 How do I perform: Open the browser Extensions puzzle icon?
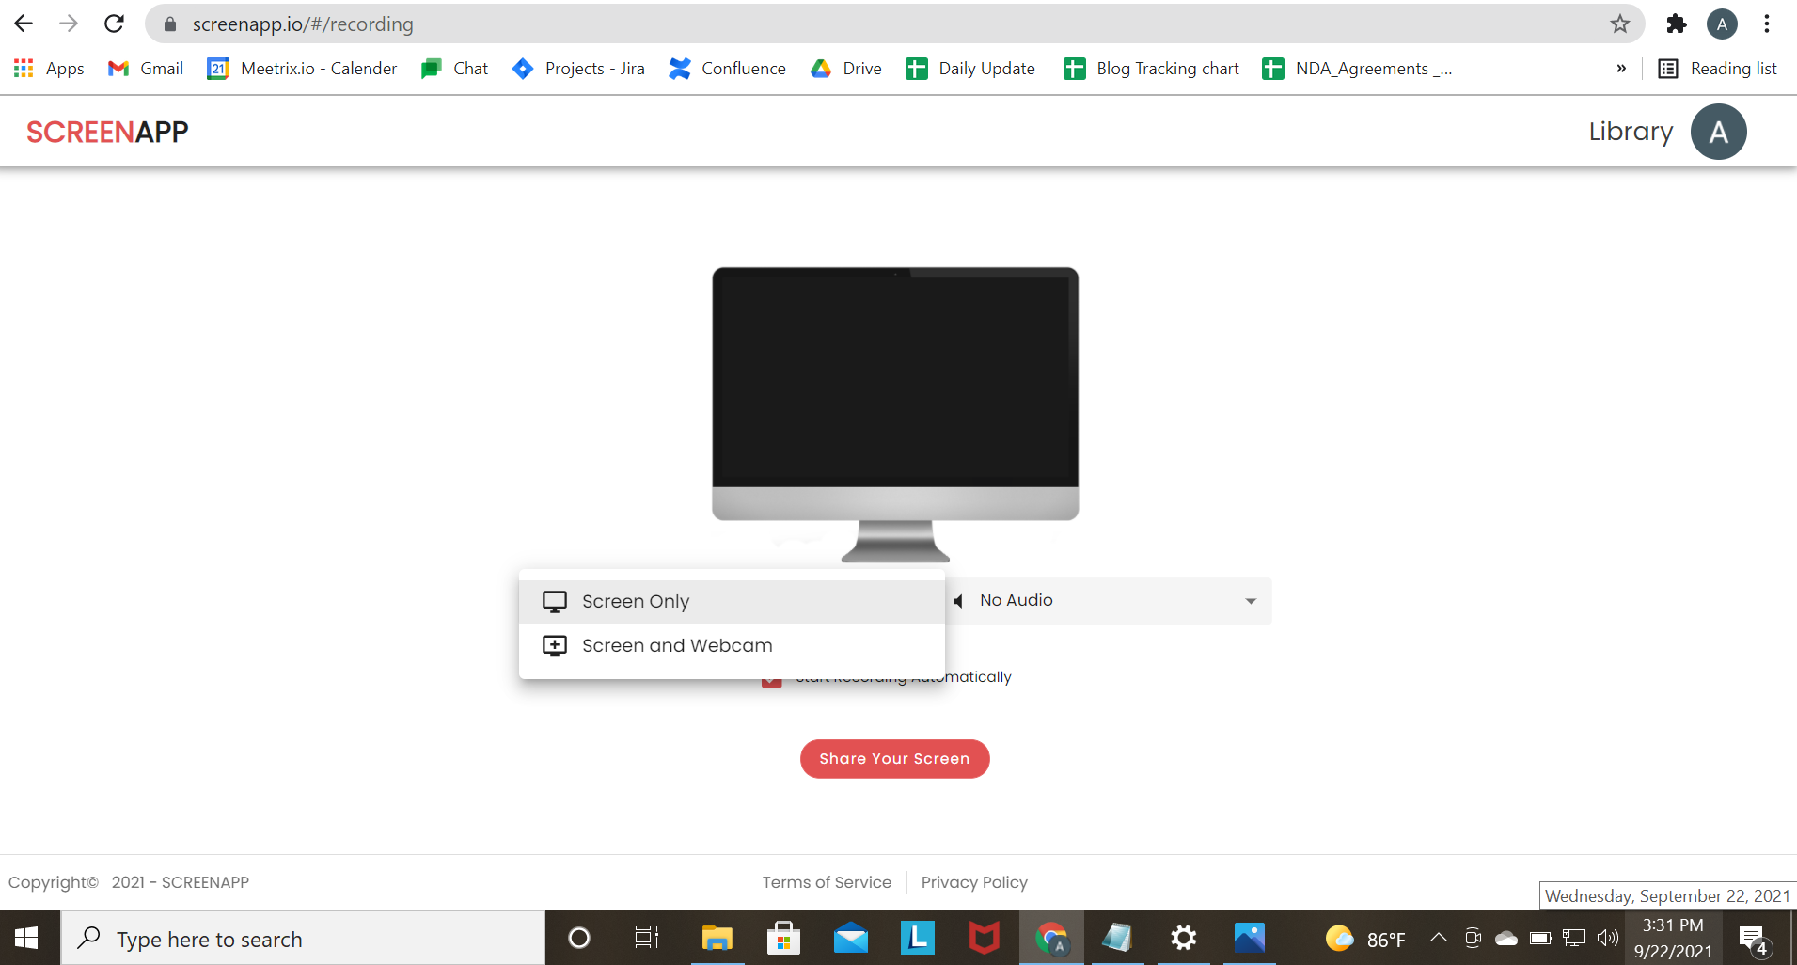[x=1676, y=24]
